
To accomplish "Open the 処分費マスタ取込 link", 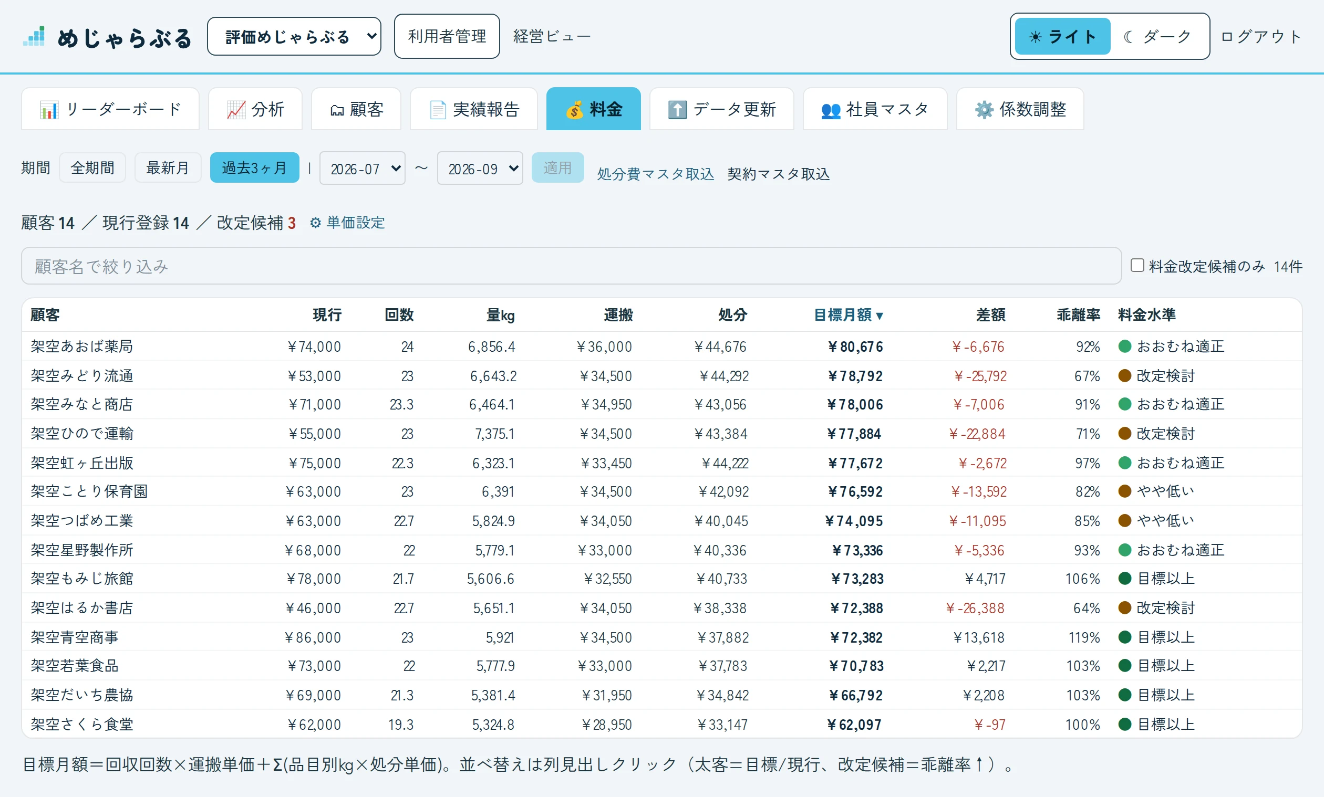I will 656,174.
